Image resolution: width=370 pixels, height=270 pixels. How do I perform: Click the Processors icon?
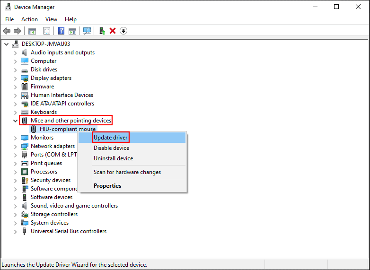pyautogui.click(x=24, y=172)
